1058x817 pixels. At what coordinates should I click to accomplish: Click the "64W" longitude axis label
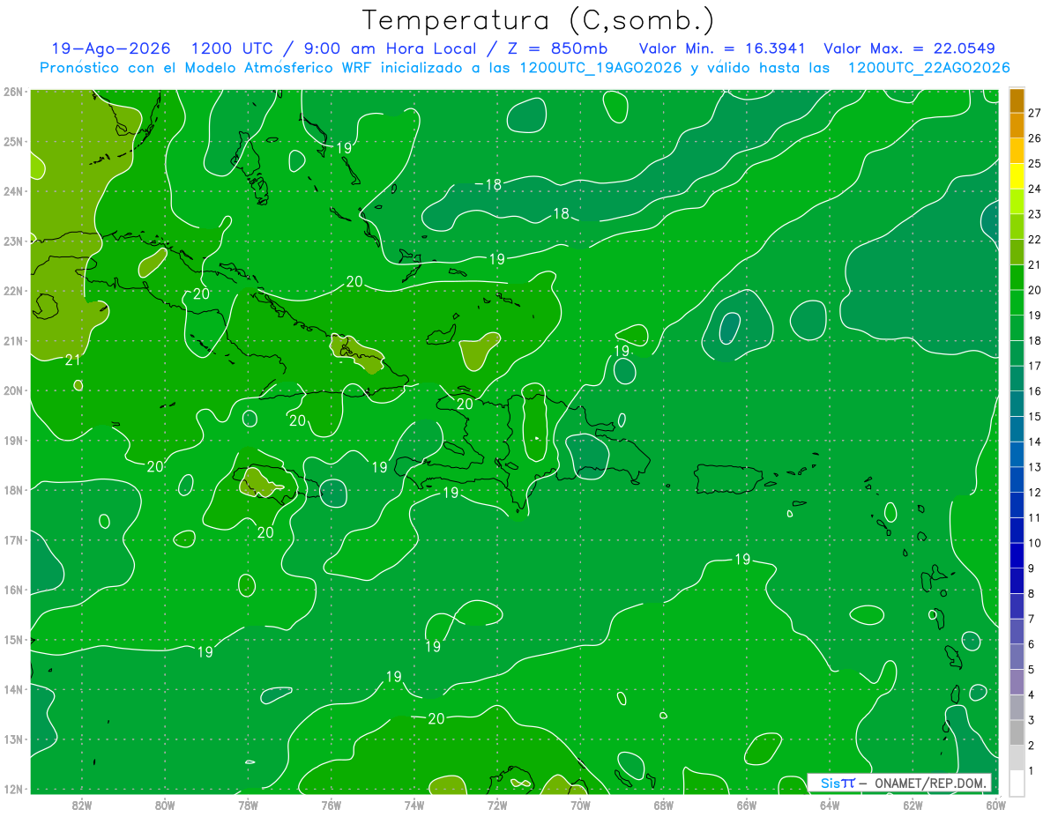tap(830, 805)
